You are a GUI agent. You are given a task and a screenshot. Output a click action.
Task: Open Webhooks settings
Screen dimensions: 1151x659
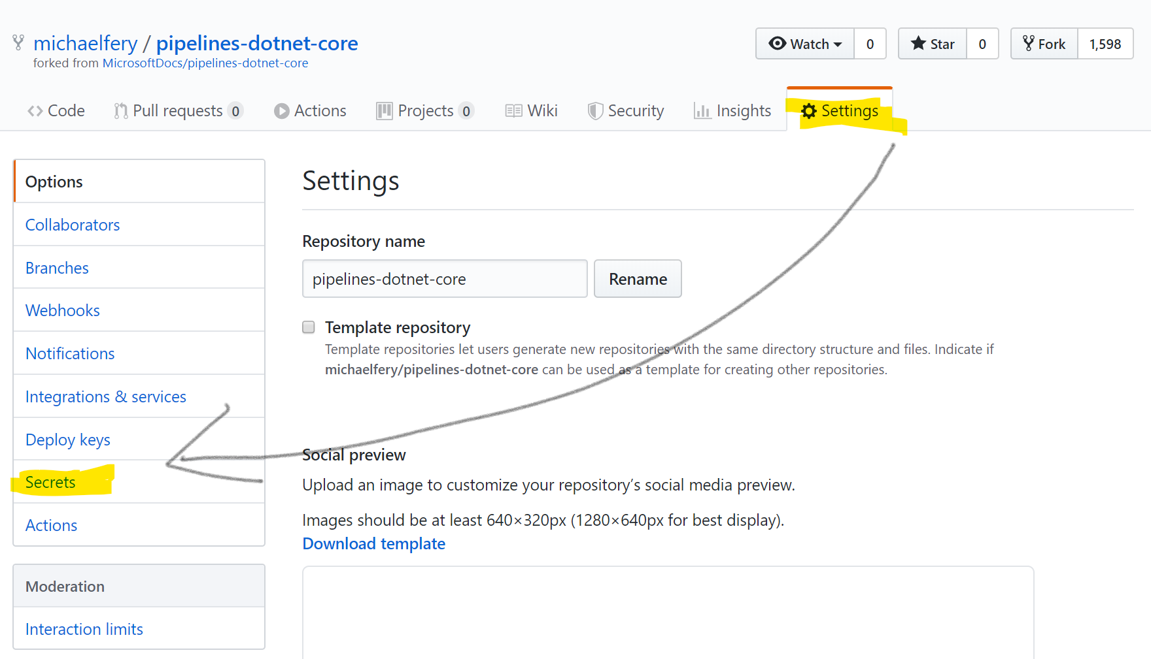click(x=139, y=310)
